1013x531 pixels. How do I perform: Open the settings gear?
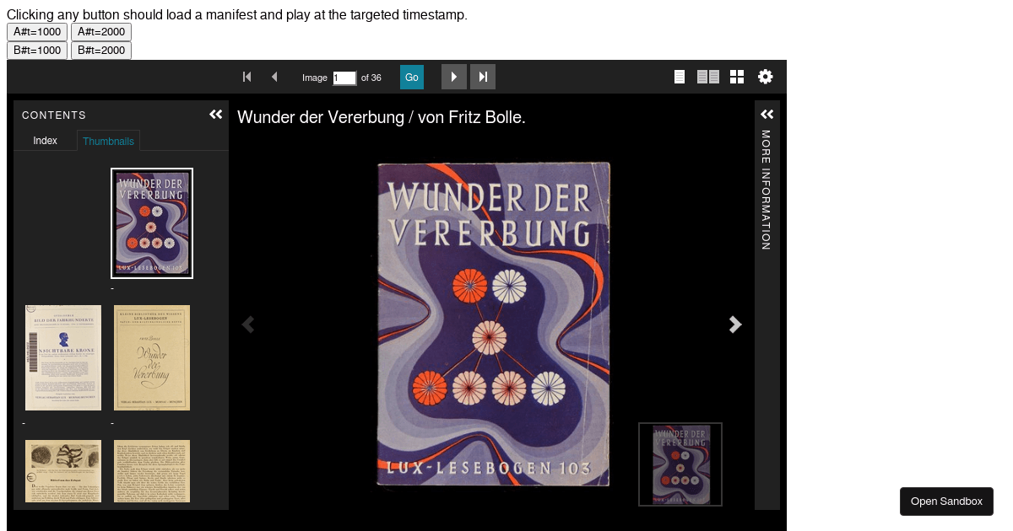pyautogui.click(x=765, y=77)
